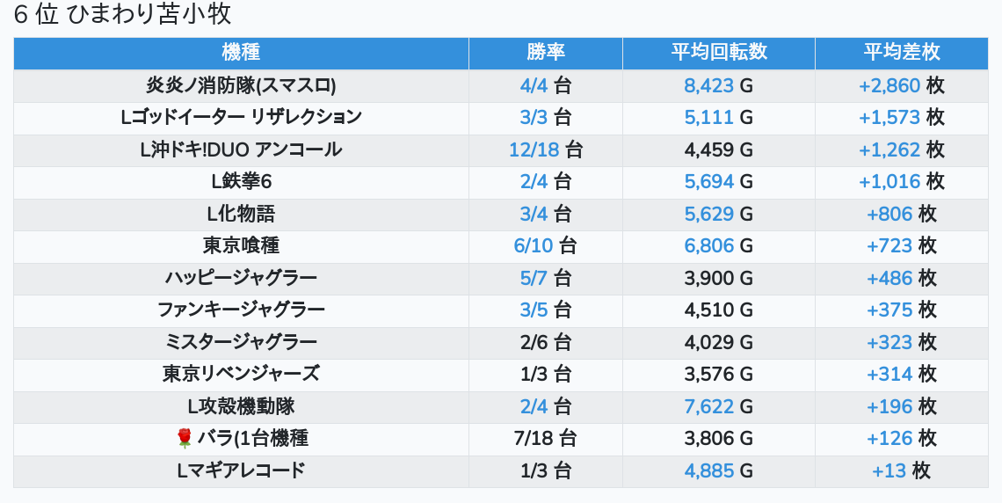
Task: Click the 平均回転数 column header
Action: tap(718, 52)
